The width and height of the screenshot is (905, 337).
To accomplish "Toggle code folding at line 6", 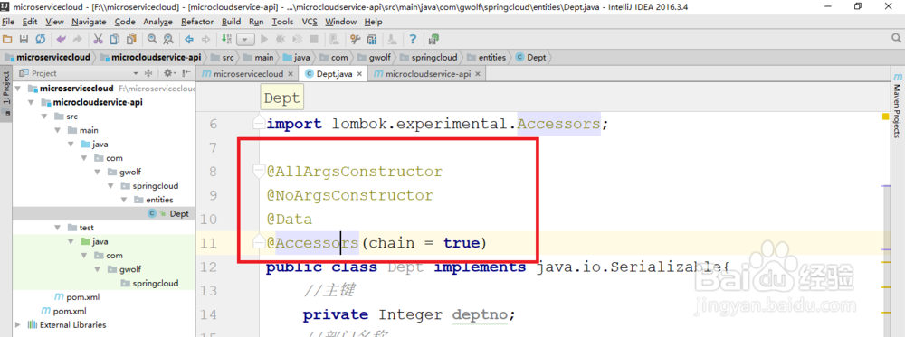I will pyautogui.click(x=258, y=124).
